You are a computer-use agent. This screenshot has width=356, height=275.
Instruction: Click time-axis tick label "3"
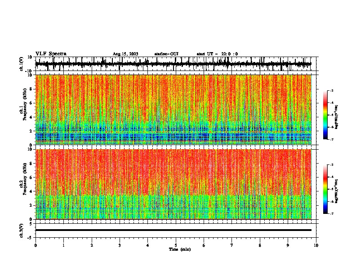[120, 245]
